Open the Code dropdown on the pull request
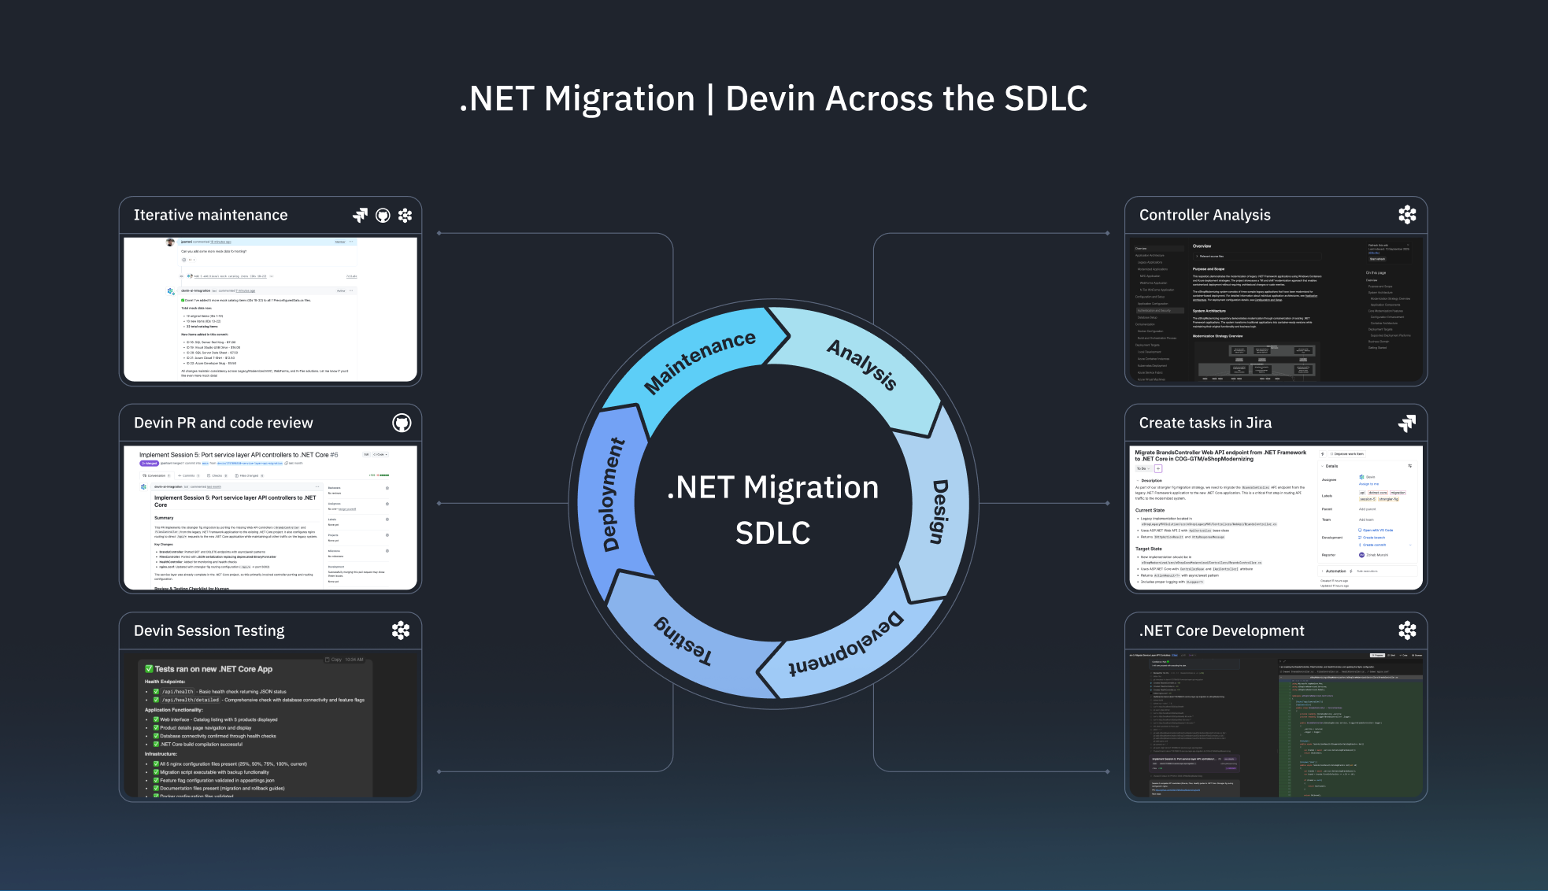This screenshot has width=1548, height=891. tap(380, 455)
